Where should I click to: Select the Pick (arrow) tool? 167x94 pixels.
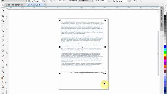point(3,5)
